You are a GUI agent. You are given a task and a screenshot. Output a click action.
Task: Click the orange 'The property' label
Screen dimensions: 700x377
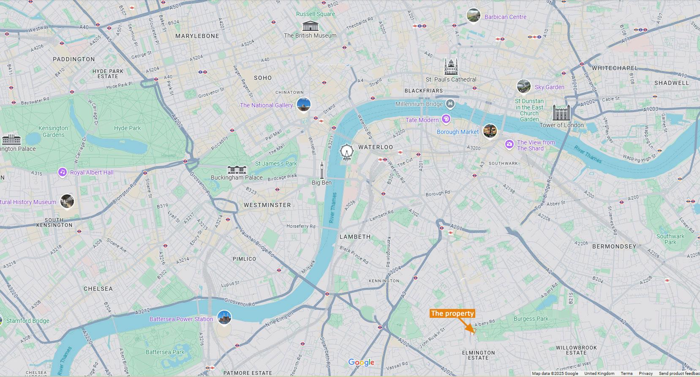452,313
